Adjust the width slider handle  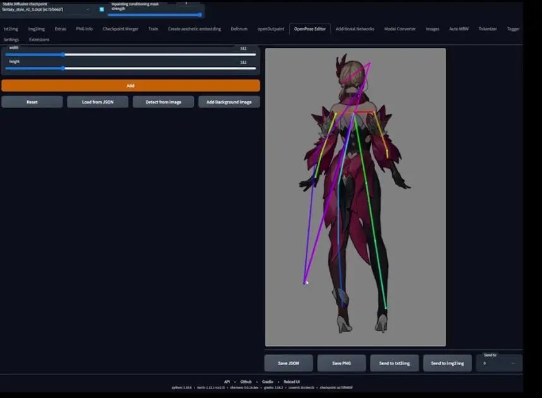tap(63, 54)
